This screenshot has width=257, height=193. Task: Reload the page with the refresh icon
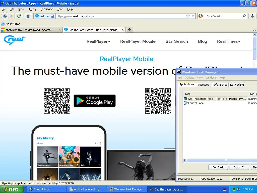pos(19,16)
